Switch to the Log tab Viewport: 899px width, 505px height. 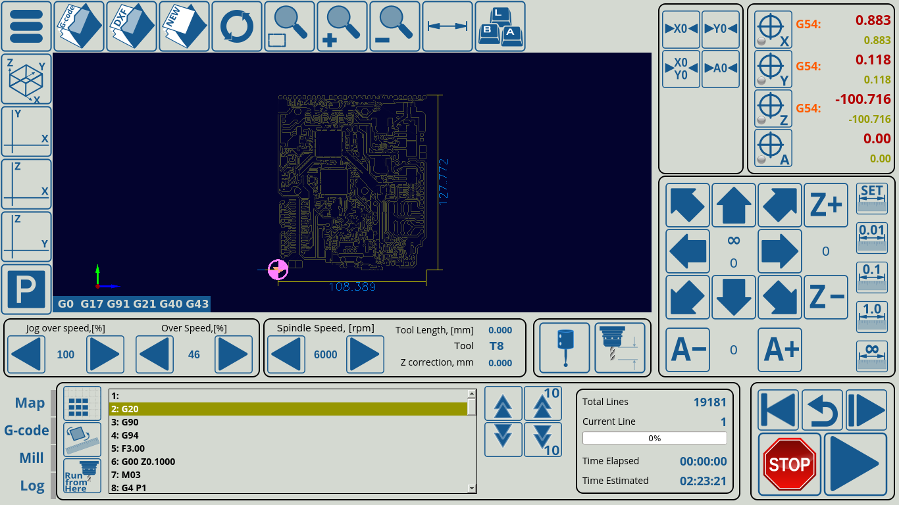(31, 486)
